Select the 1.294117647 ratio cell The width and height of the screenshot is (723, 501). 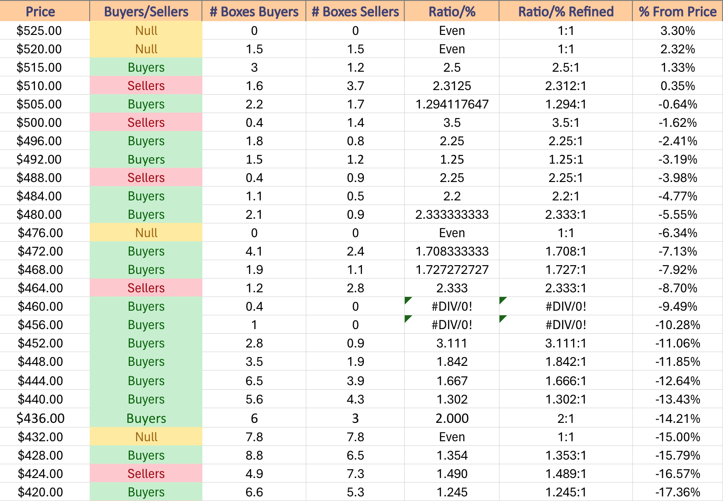click(x=452, y=104)
